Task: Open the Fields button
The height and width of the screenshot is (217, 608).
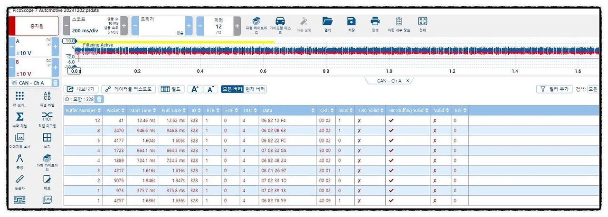Action: click(171, 89)
